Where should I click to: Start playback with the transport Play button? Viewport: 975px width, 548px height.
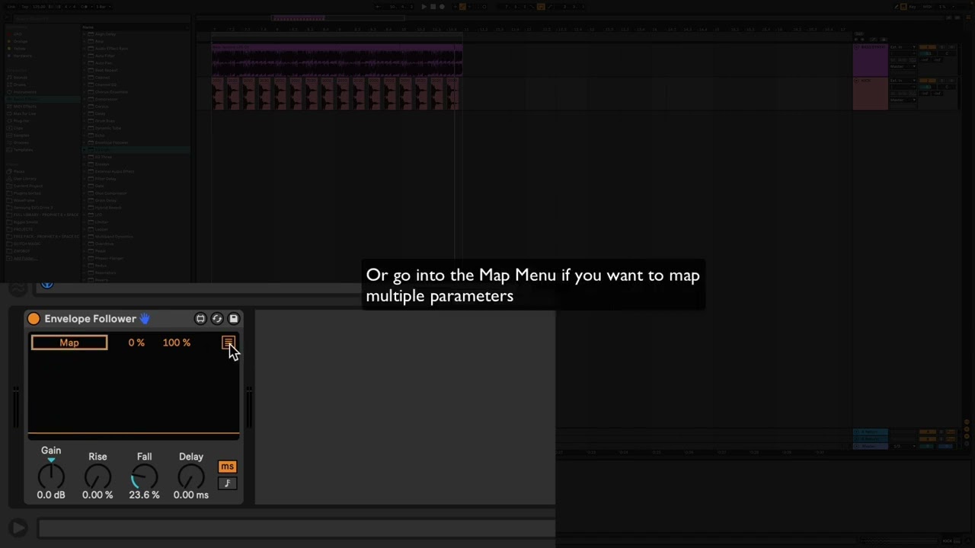424,7
